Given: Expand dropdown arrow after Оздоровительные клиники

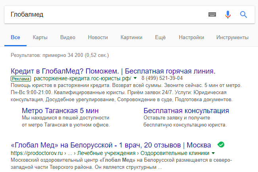Looking at the screenshot, I should click(x=214, y=153).
